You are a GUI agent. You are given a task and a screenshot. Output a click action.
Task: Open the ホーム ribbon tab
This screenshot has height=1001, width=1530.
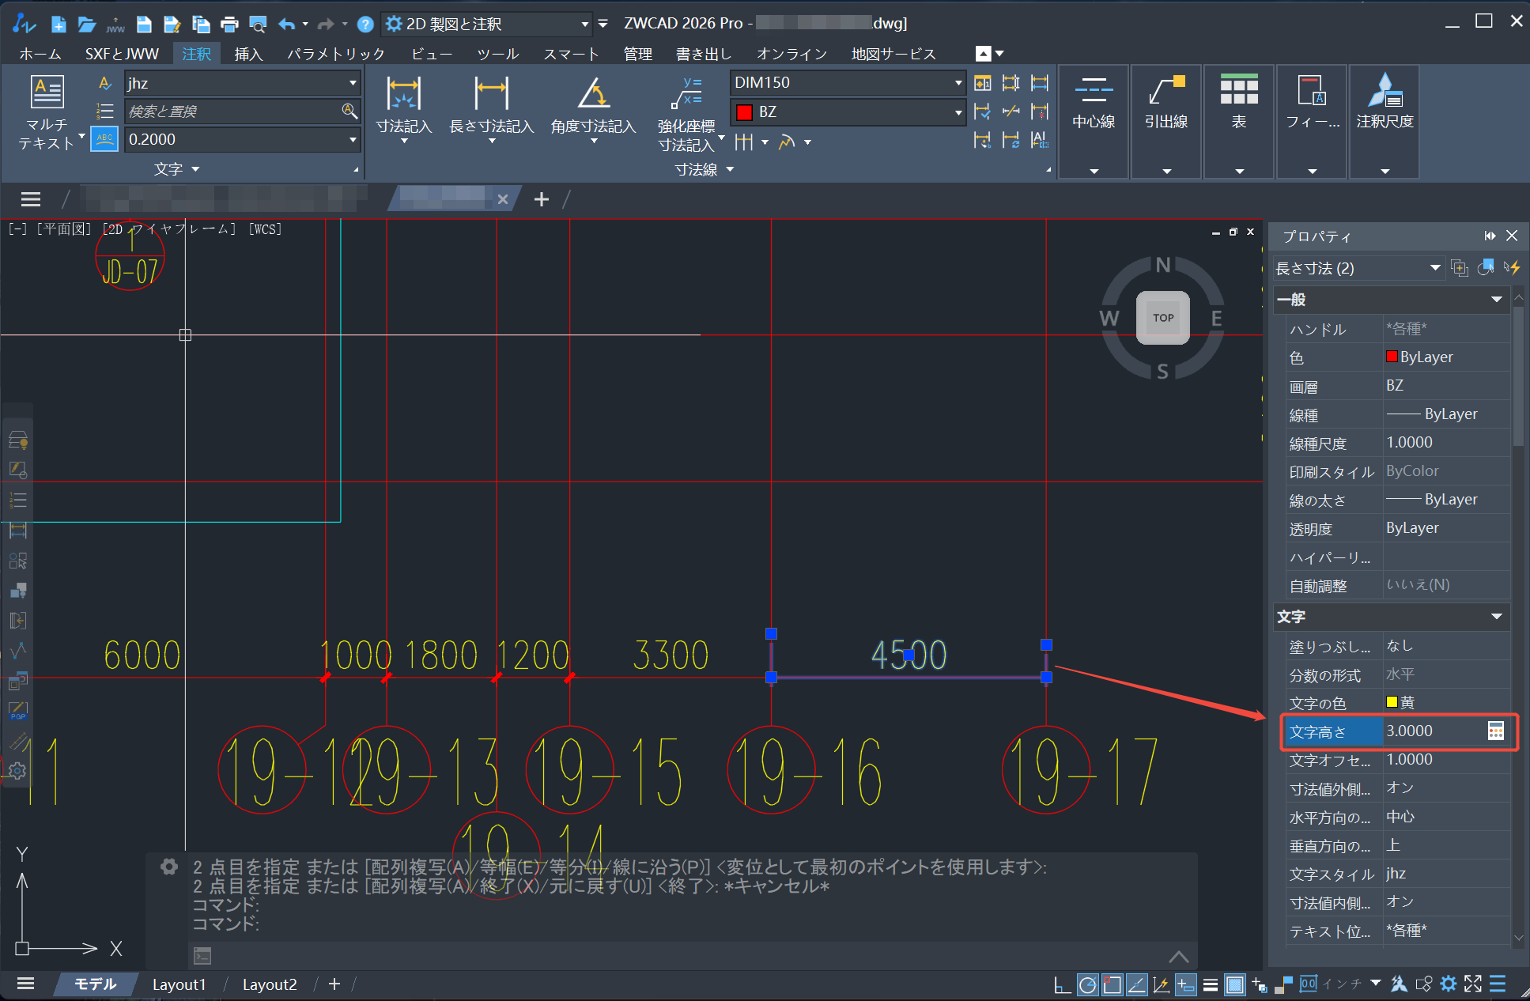pos(40,54)
